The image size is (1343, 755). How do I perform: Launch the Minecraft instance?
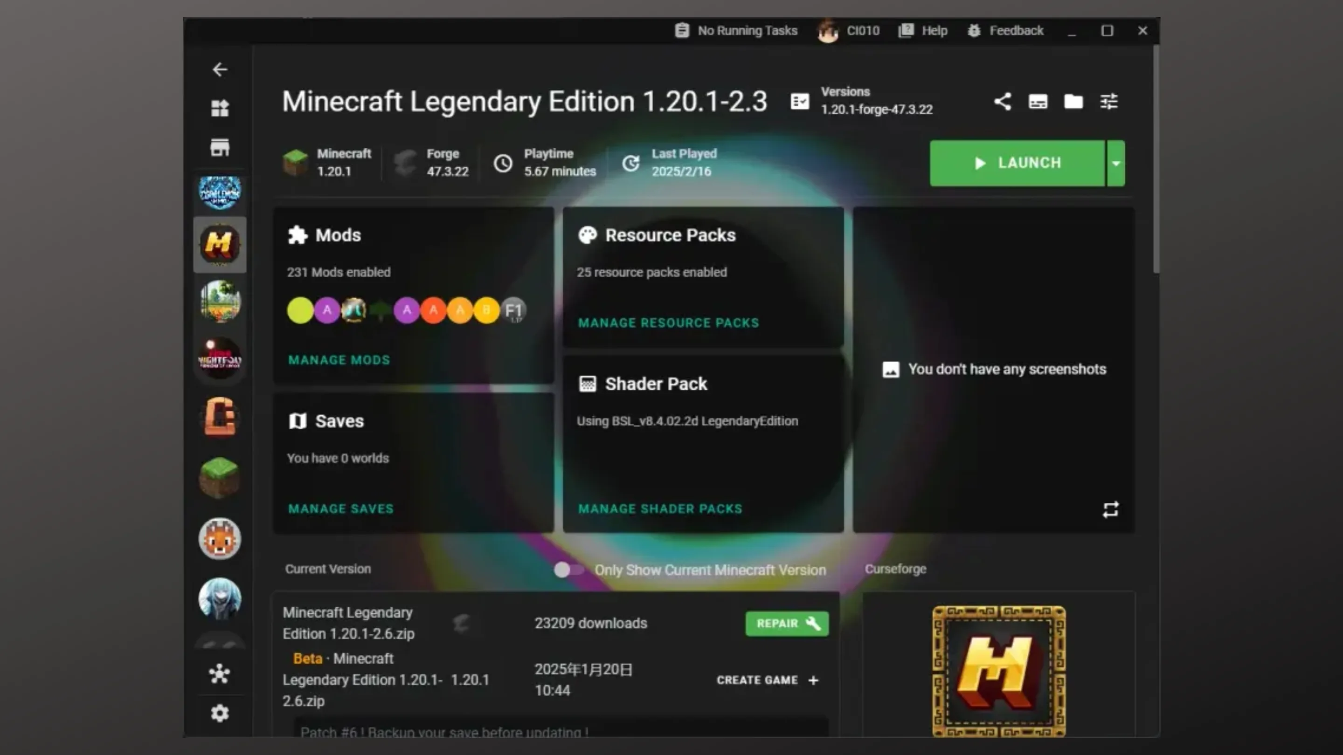1017,163
